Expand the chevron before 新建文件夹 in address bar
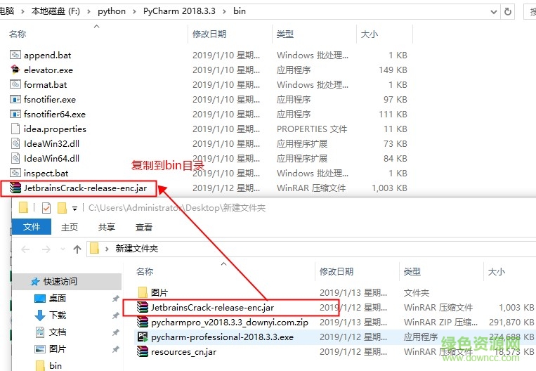This screenshot has height=371, width=536. 107,249
